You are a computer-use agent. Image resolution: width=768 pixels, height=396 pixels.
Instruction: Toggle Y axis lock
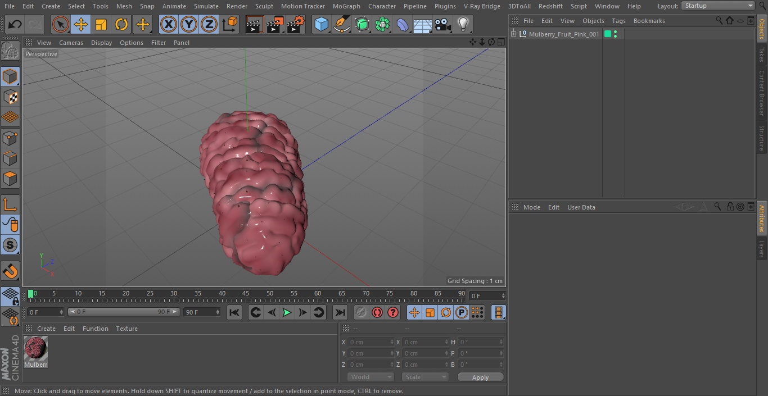point(188,24)
